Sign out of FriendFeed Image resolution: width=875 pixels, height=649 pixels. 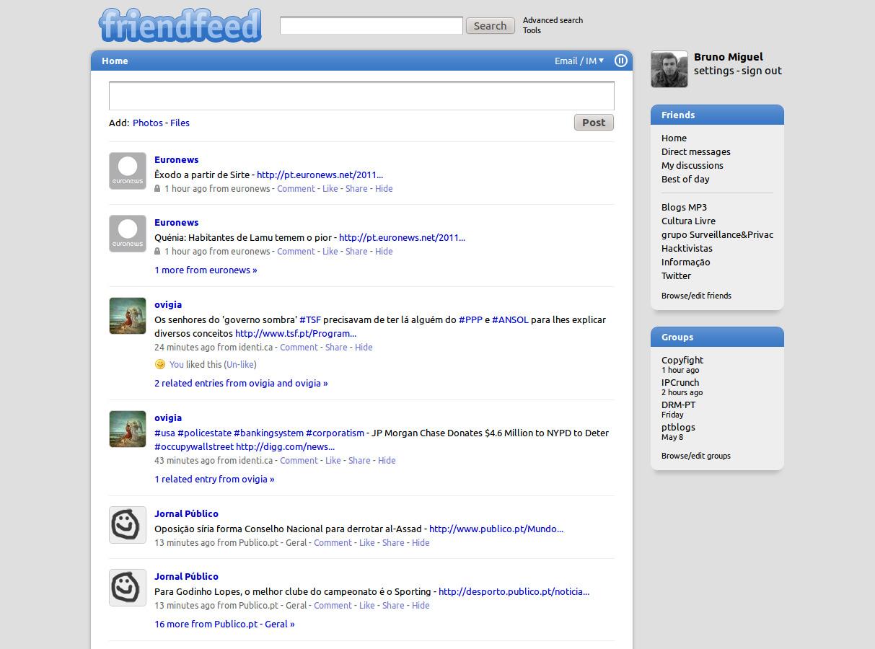pos(762,71)
